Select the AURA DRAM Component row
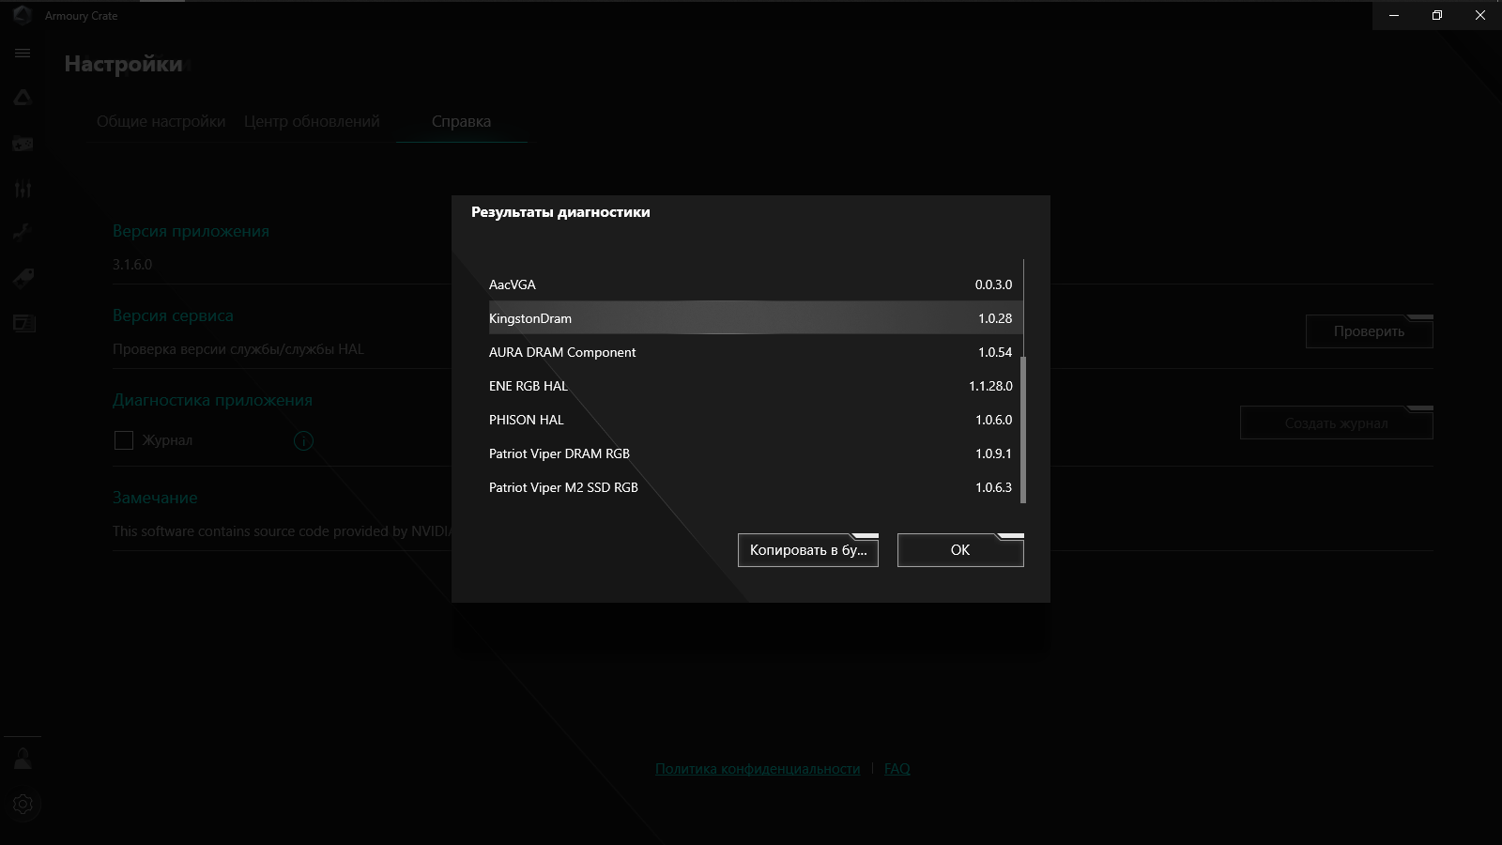Viewport: 1502px width, 845px height. pos(754,352)
